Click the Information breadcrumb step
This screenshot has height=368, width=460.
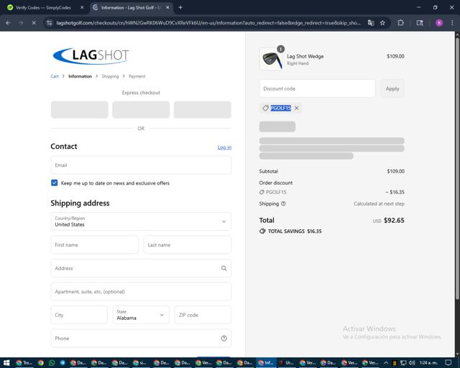pos(80,76)
